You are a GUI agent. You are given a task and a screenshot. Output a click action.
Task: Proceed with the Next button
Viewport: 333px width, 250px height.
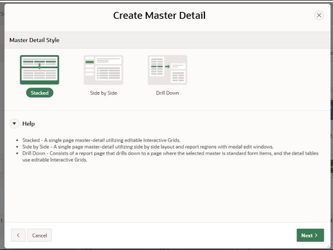tap(310, 235)
